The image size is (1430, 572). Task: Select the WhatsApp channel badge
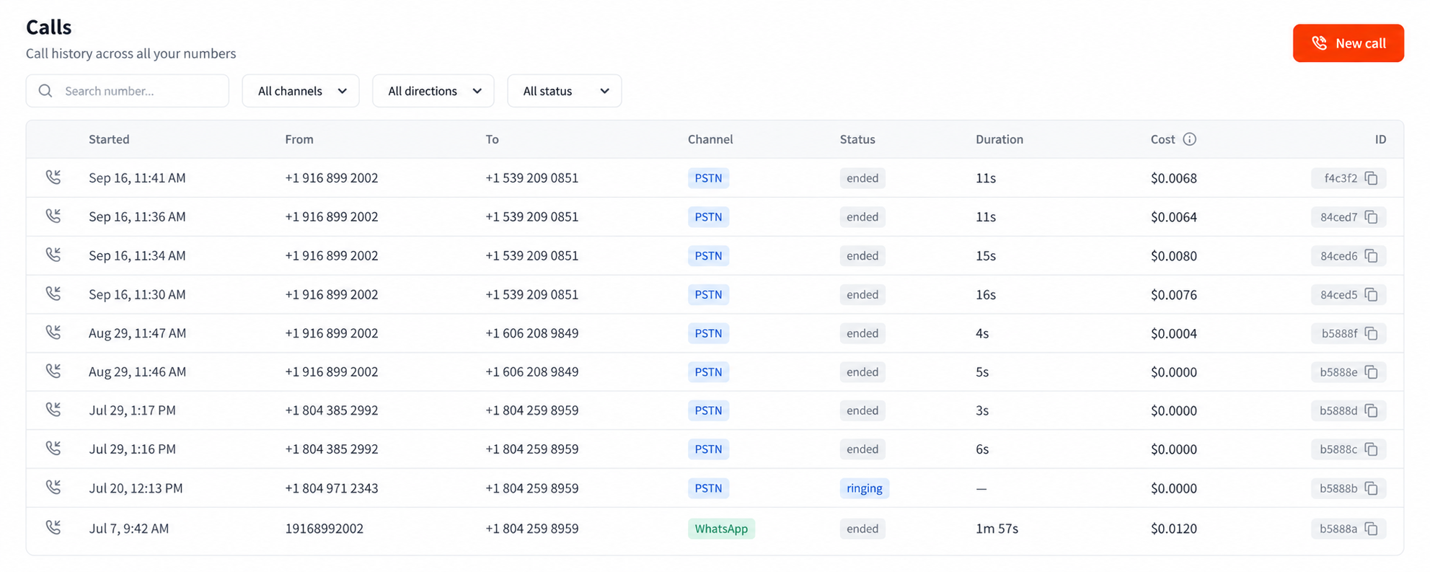click(x=721, y=529)
